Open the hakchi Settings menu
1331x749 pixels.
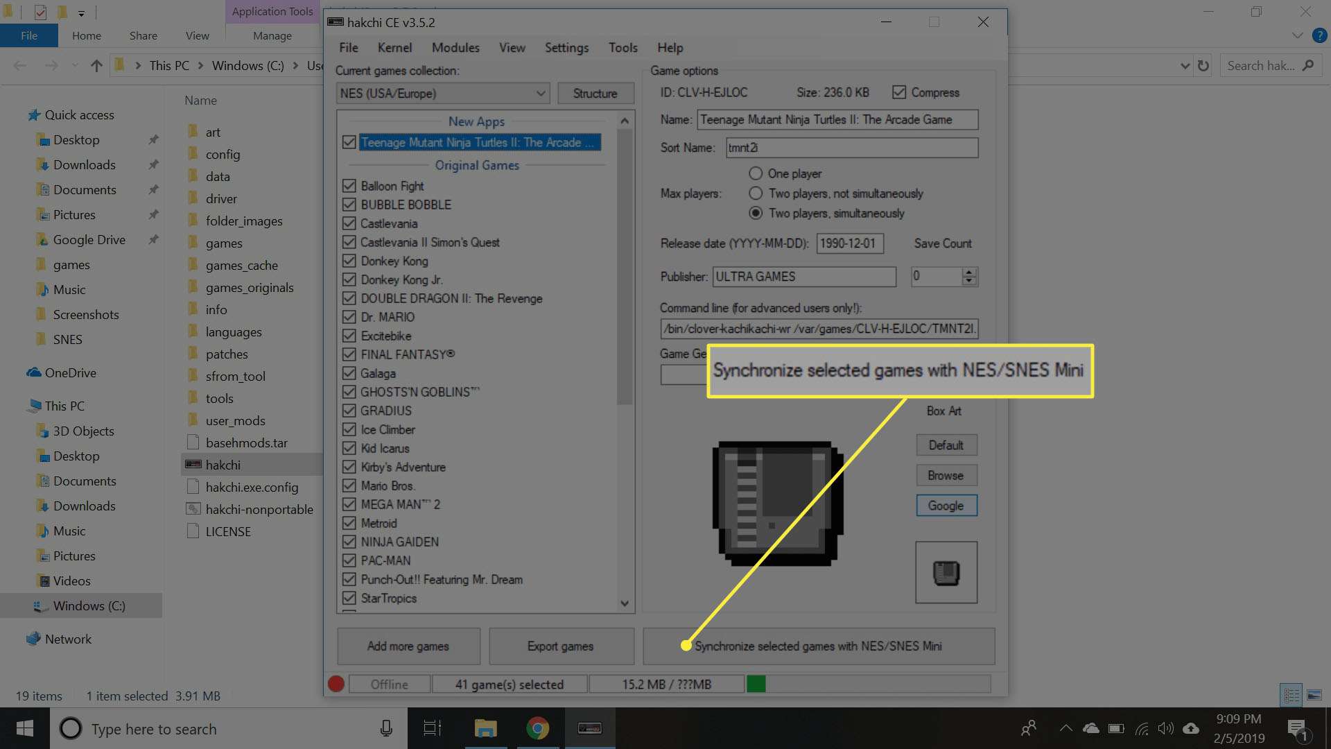pyautogui.click(x=566, y=48)
